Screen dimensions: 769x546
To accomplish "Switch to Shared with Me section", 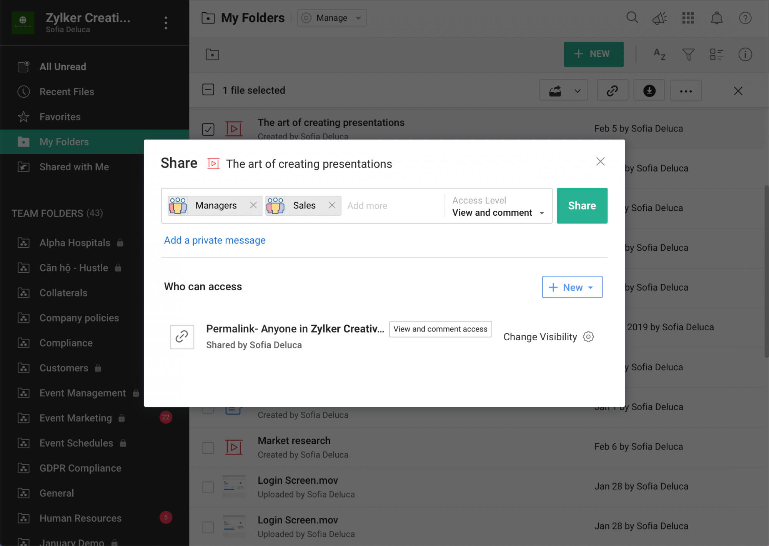I will 74,167.
